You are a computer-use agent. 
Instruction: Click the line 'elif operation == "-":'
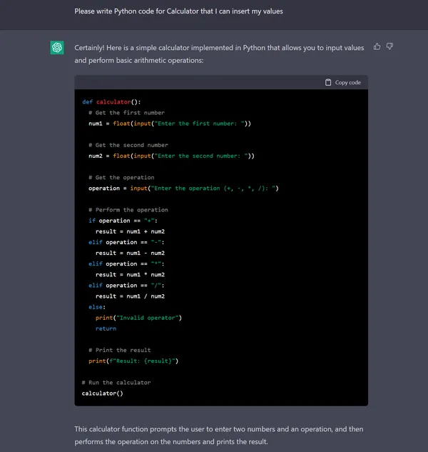coord(127,243)
